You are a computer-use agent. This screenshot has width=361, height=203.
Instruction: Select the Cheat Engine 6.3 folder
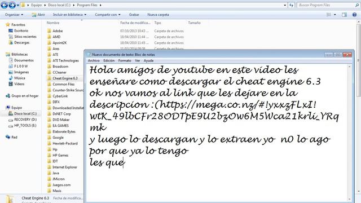tap(65, 78)
